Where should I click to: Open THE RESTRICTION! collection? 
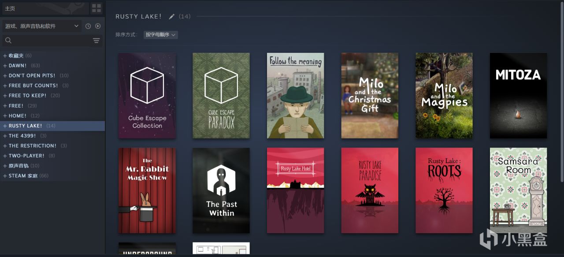click(x=52, y=145)
